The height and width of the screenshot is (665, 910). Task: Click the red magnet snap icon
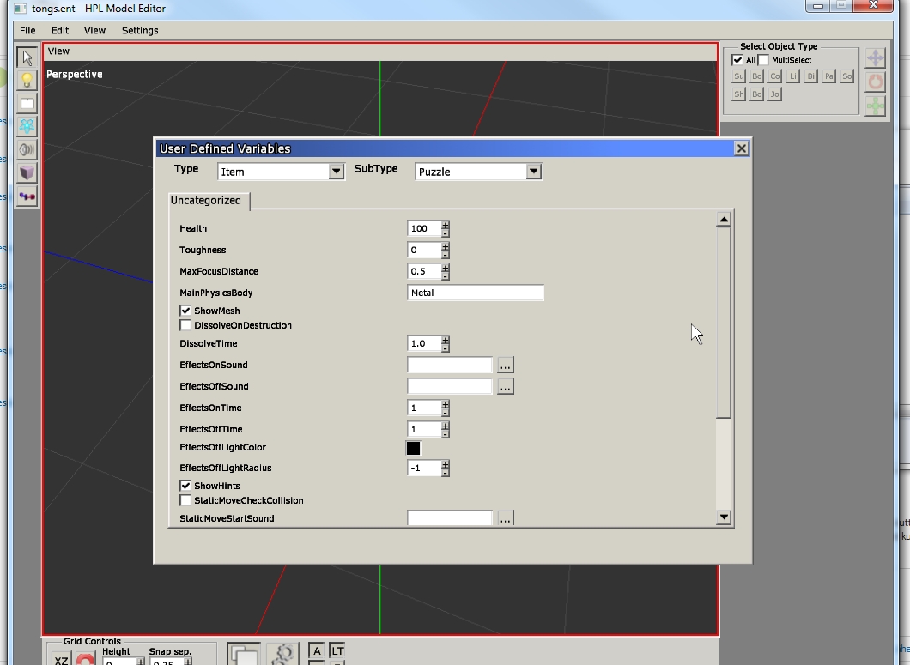coord(84,660)
